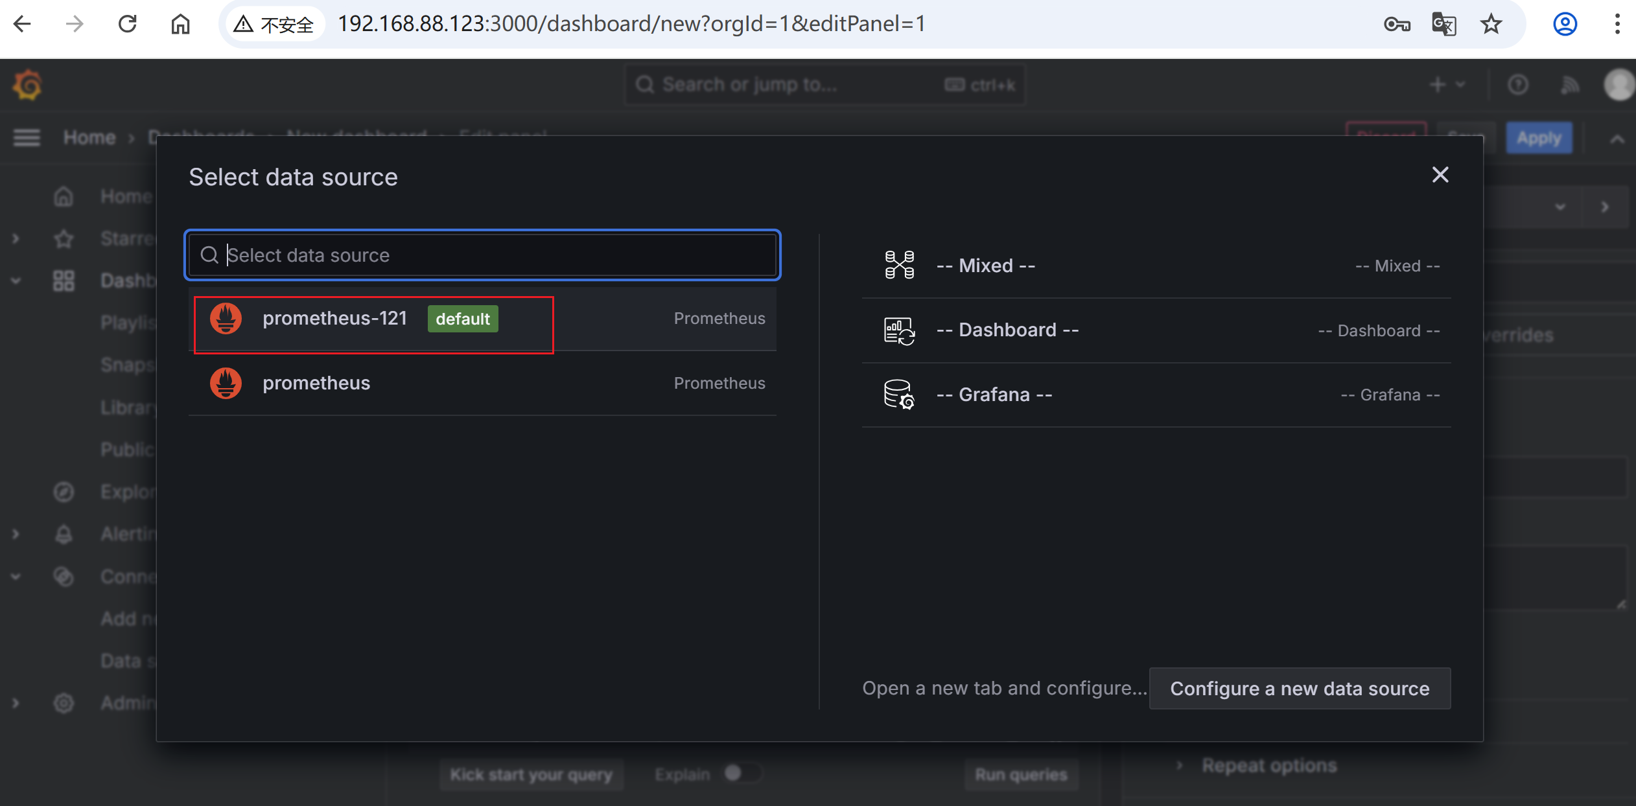Click the not-secure warning badge
Viewport: 1636px width, 806px height.
coord(274,25)
